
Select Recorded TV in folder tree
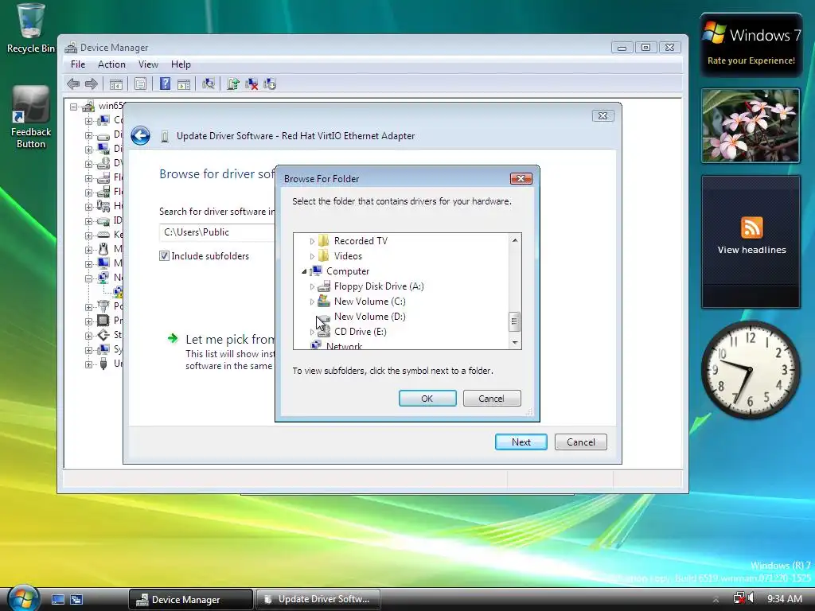[361, 241]
